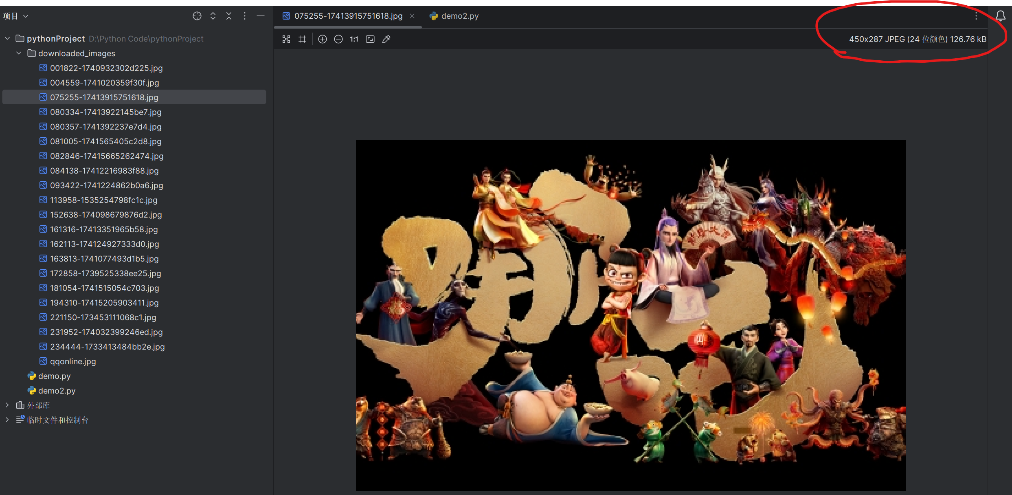Zoom out on the image
The width and height of the screenshot is (1012, 495).
click(338, 39)
